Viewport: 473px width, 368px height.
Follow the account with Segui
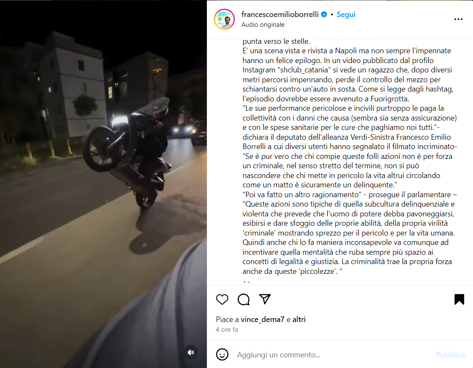(x=346, y=14)
